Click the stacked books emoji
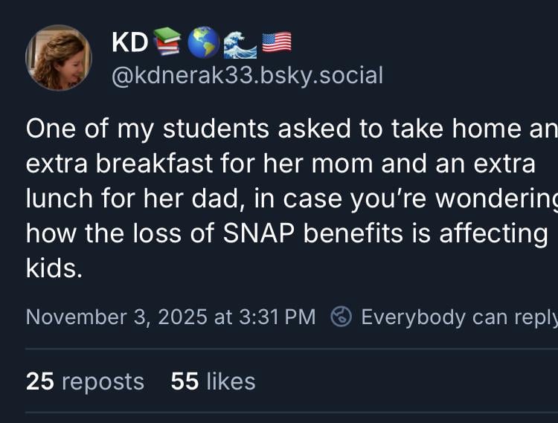 click(x=167, y=42)
